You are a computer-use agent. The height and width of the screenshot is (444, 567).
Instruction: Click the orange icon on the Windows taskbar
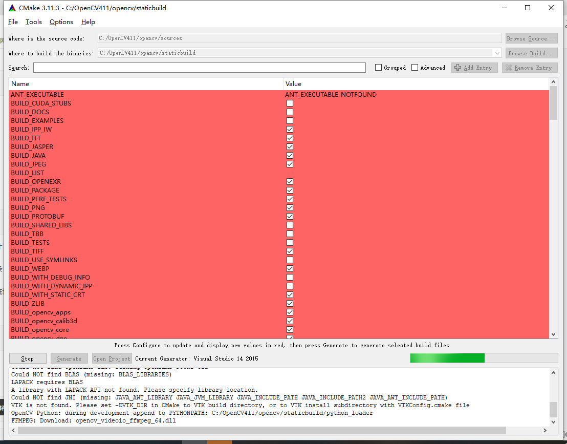[220, 441]
